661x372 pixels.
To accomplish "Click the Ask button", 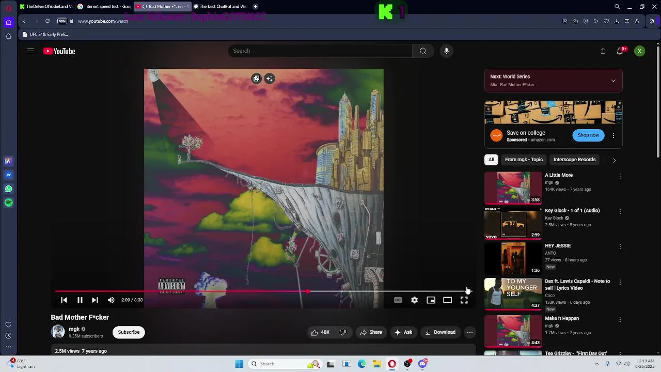I will pyautogui.click(x=403, y=332).
